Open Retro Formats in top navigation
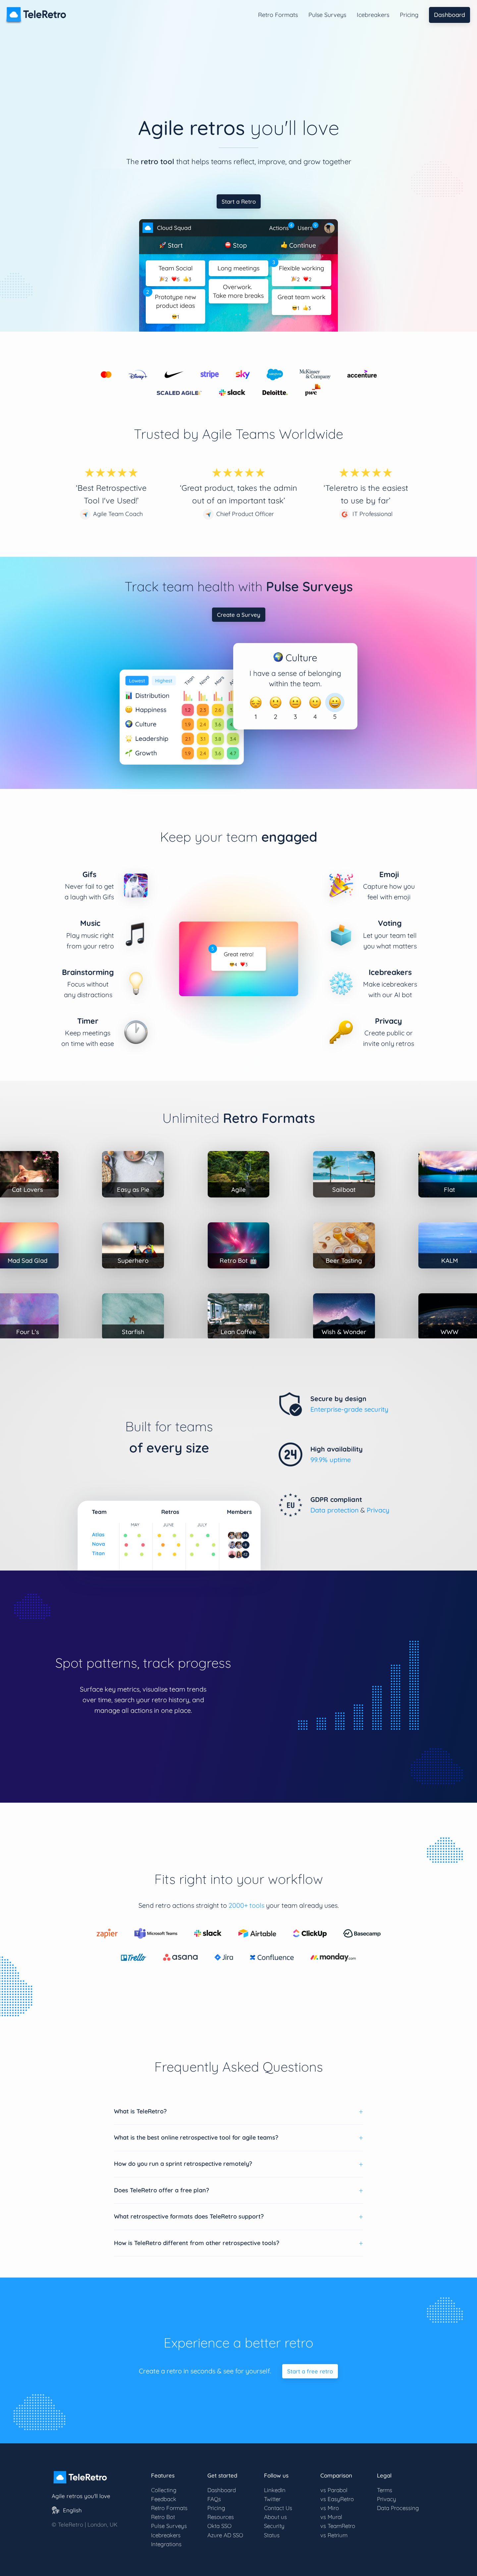This screenshot has height=2576, width=477. pyautogui.click(x=277, y=15)
